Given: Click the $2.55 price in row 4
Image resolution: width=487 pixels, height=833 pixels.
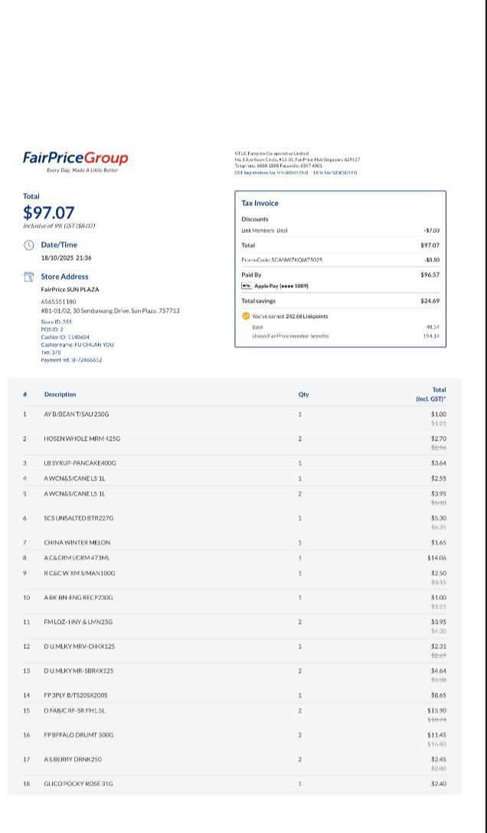Looking at the screenshot, I should click(x=439, y=478).
